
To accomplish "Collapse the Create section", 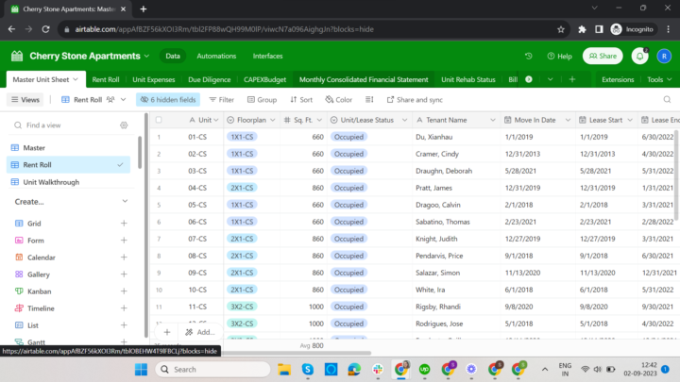I will click(x=125, y=202).
